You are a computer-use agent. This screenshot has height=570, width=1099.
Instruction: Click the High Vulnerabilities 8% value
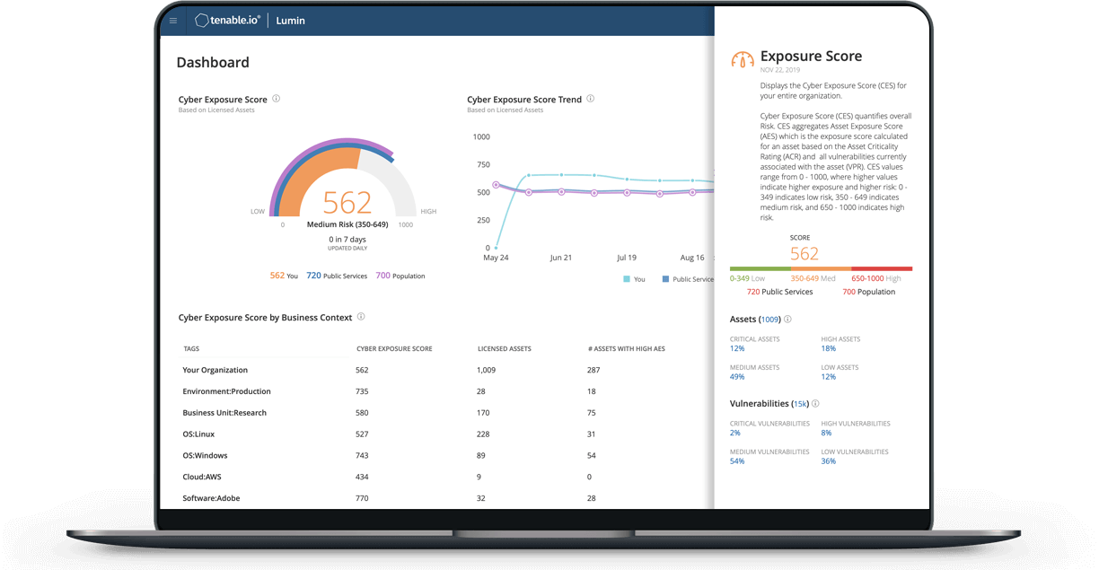[826, 433]
